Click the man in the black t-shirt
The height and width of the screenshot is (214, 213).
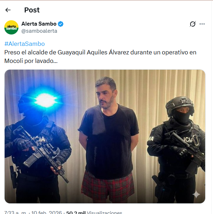pyautogui.click(x=108, y=137)
